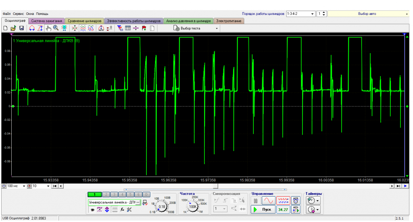Jump to the recording start button
Viewport: 413px width, 222px height.
tap(55, 186)
